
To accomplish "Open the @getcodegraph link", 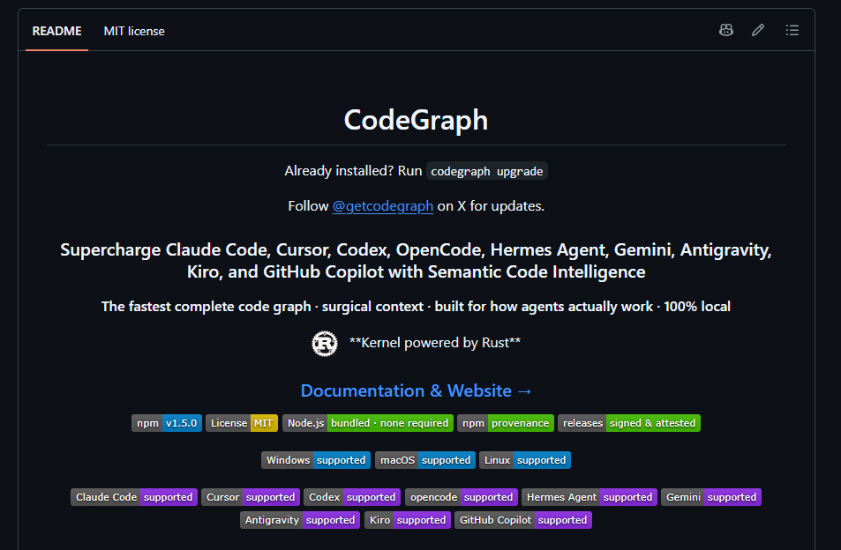I will tap(382, 206).
